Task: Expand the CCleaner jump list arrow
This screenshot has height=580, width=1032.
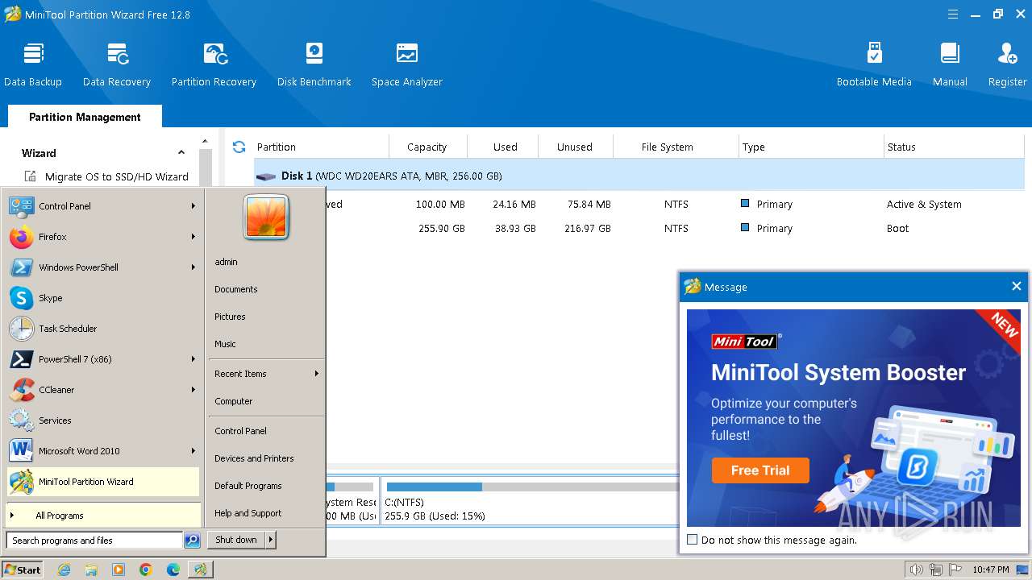Action: [x=193, y=390]
